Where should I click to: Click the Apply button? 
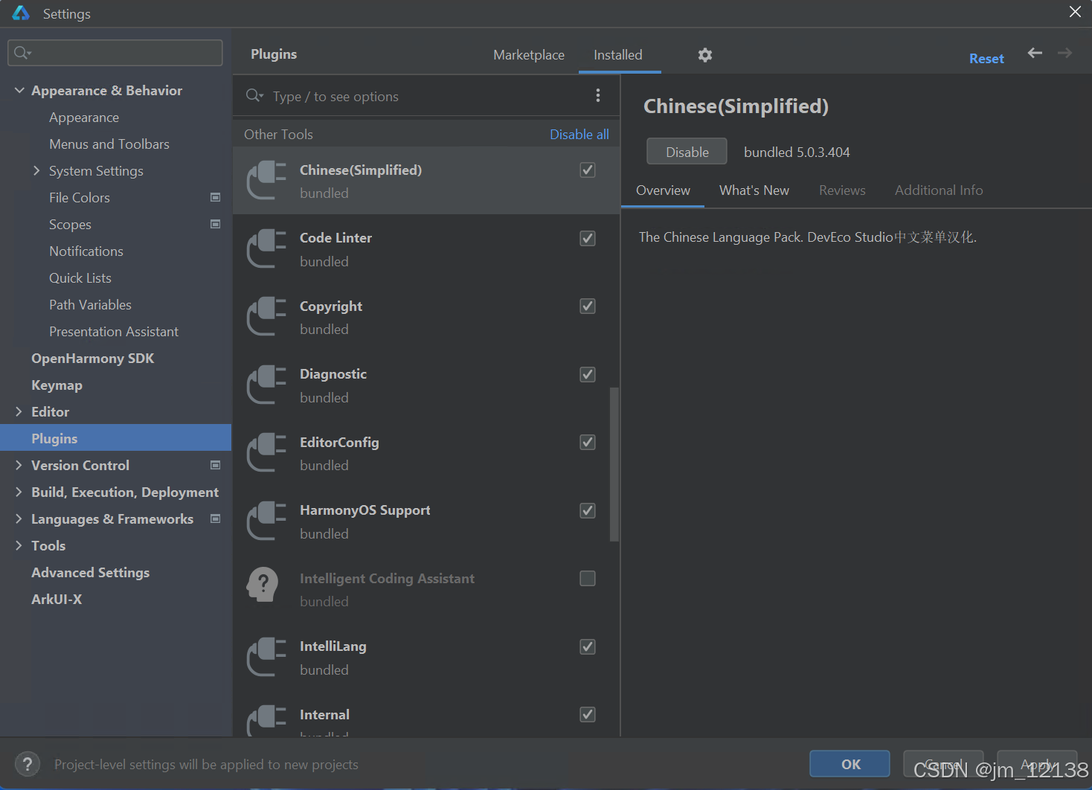[x=1037, y=764]
